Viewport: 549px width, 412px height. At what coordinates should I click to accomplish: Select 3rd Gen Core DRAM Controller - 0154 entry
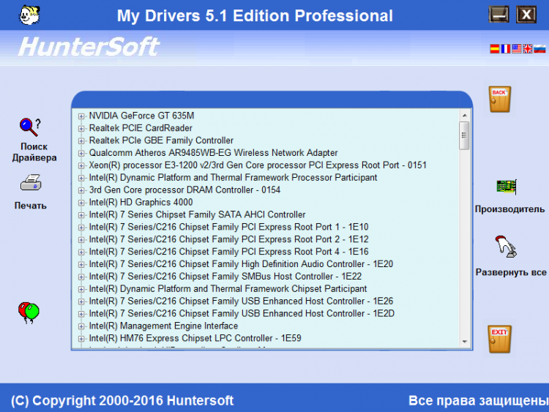[184, 190]
